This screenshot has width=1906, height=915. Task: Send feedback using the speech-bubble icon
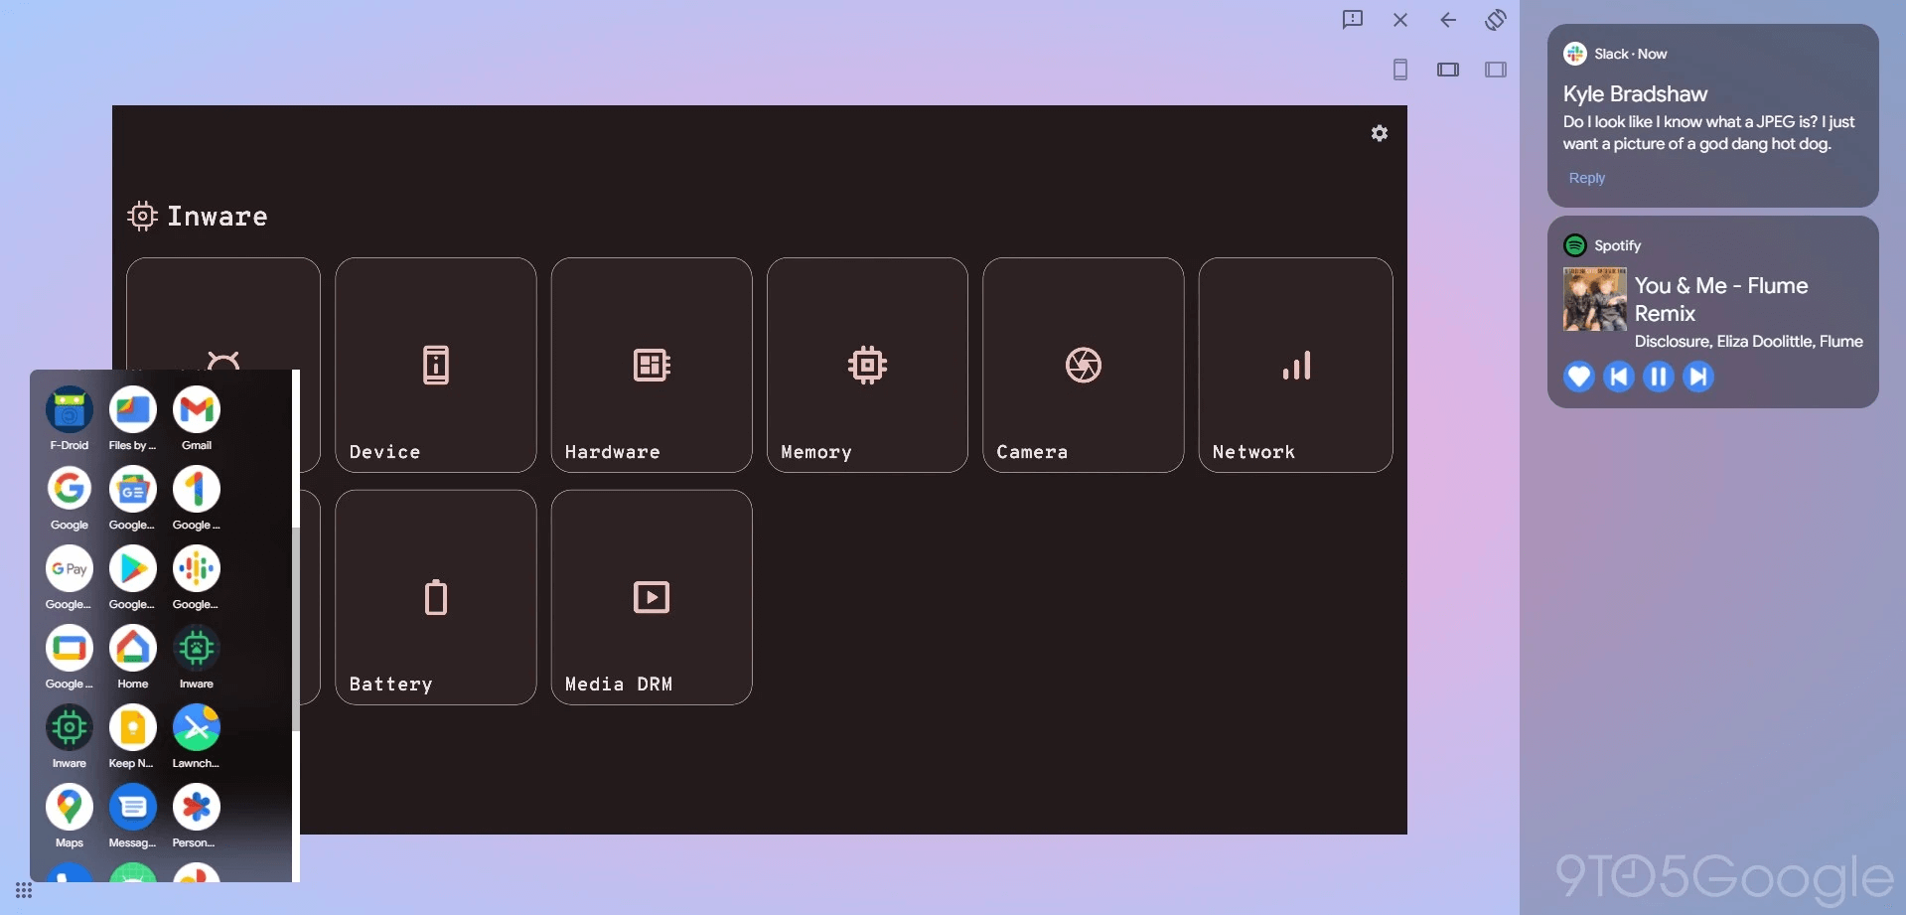(x=1352, y=20)
